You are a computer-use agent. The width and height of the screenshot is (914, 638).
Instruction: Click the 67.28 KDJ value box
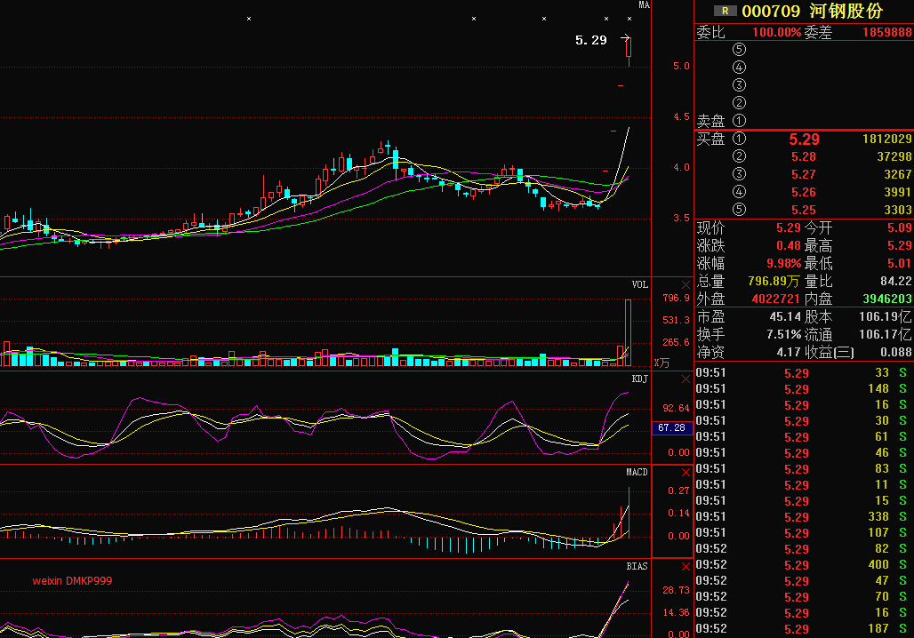click(x=671, y=427)
